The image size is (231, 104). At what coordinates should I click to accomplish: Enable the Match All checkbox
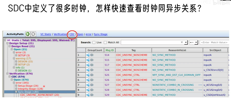pos(105,43)
